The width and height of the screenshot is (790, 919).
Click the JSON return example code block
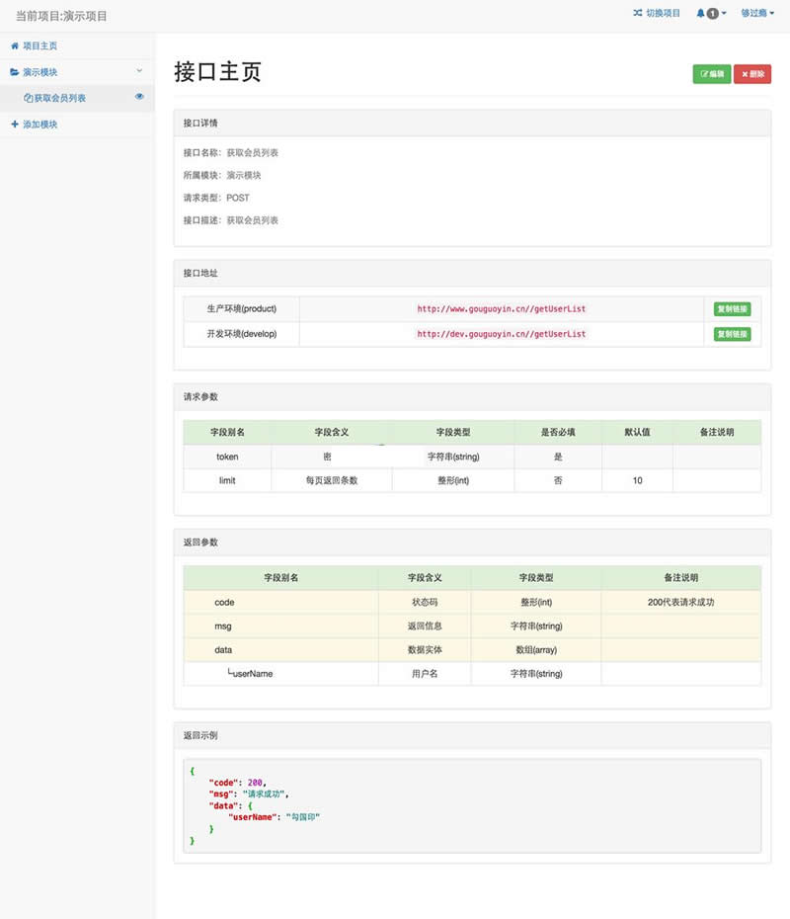[x=471, y=804]
